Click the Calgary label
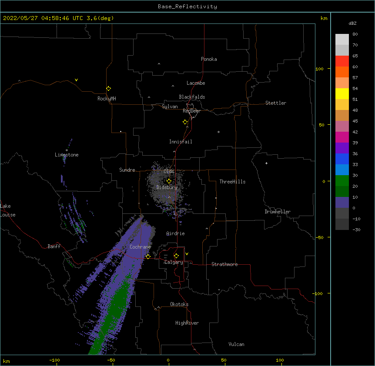 click(174, 262)
